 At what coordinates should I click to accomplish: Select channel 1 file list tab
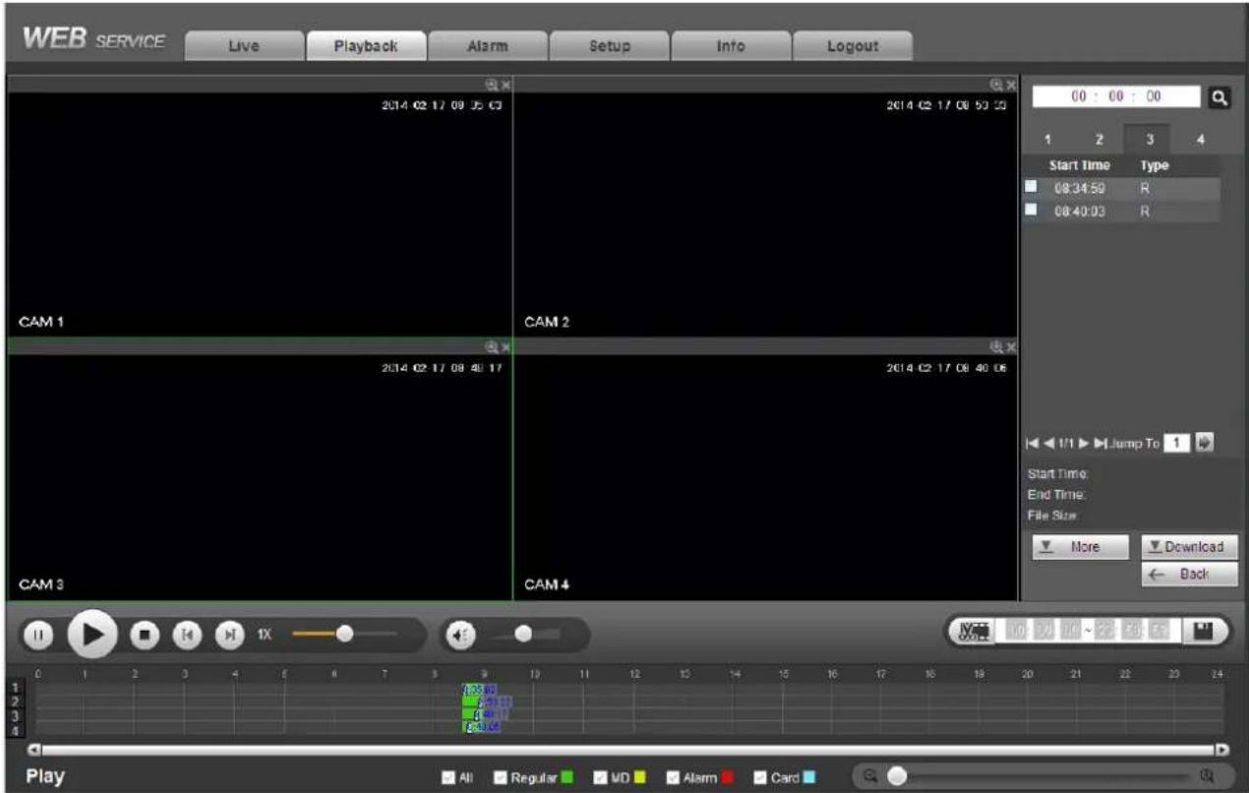(1048, 140)
